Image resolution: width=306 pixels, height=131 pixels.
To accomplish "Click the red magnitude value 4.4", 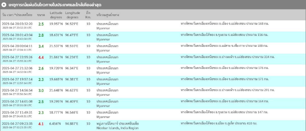I will click(41, 57).
